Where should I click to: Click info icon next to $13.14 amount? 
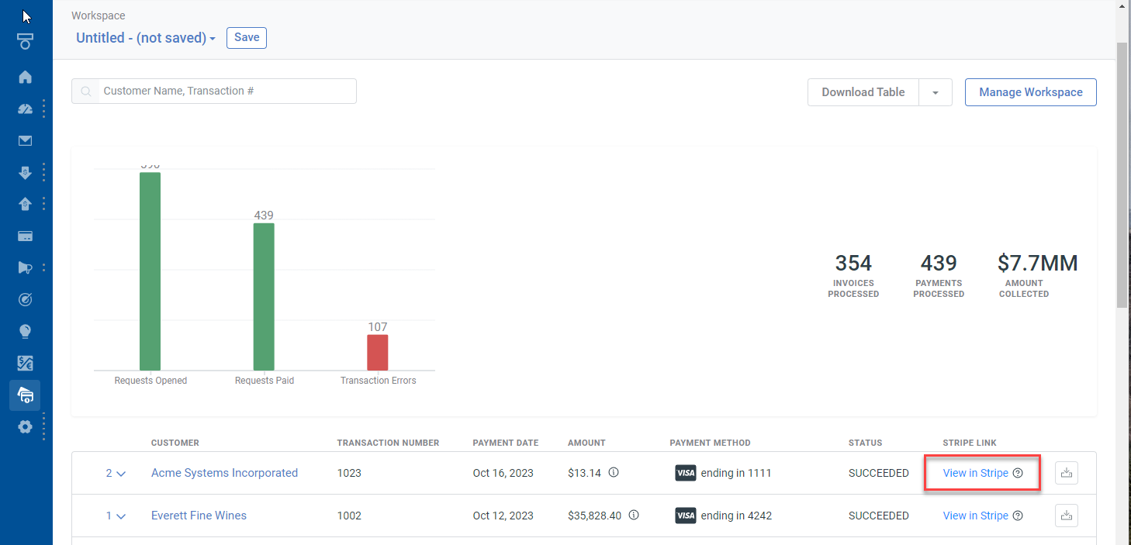(614, 472)
